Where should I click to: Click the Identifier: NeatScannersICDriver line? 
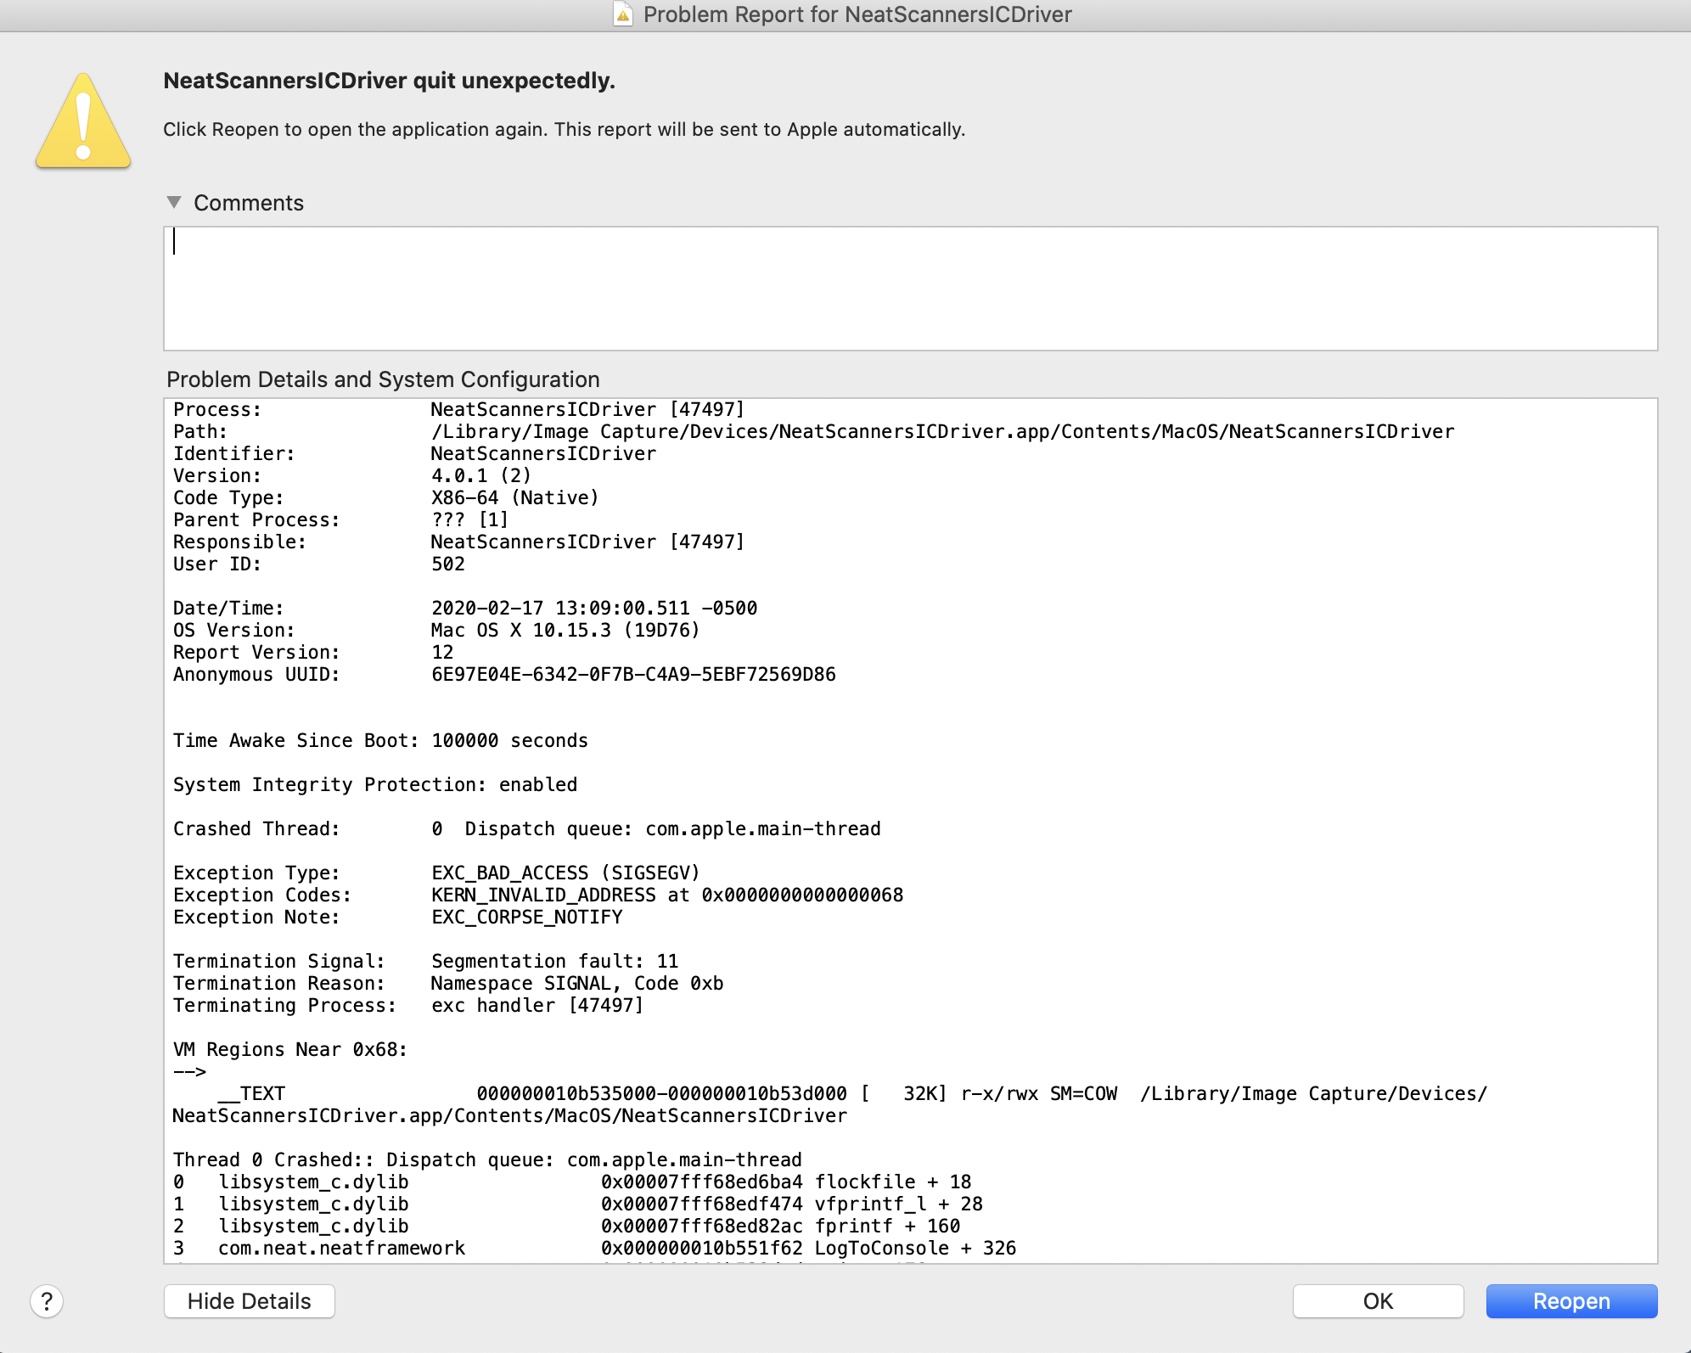tap(414, 453)
